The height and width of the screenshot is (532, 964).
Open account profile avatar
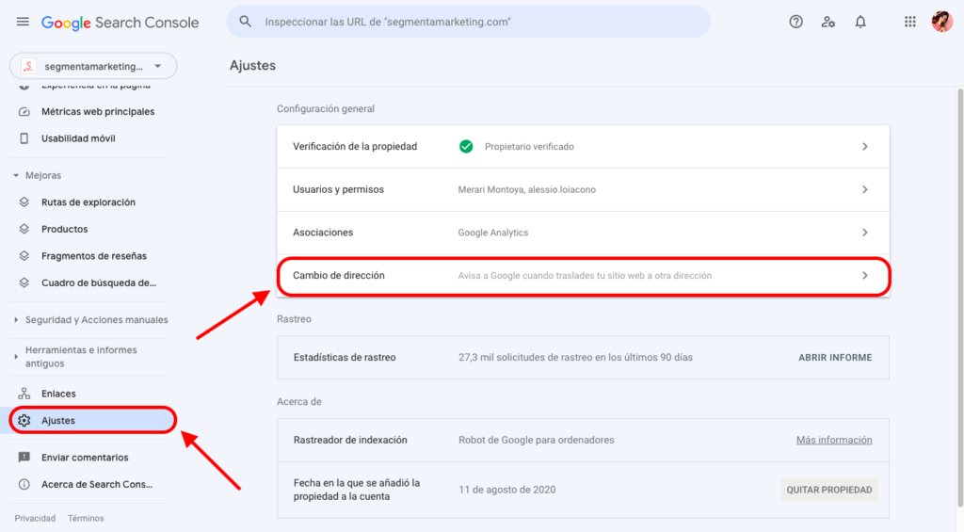[x=941, y=23]
